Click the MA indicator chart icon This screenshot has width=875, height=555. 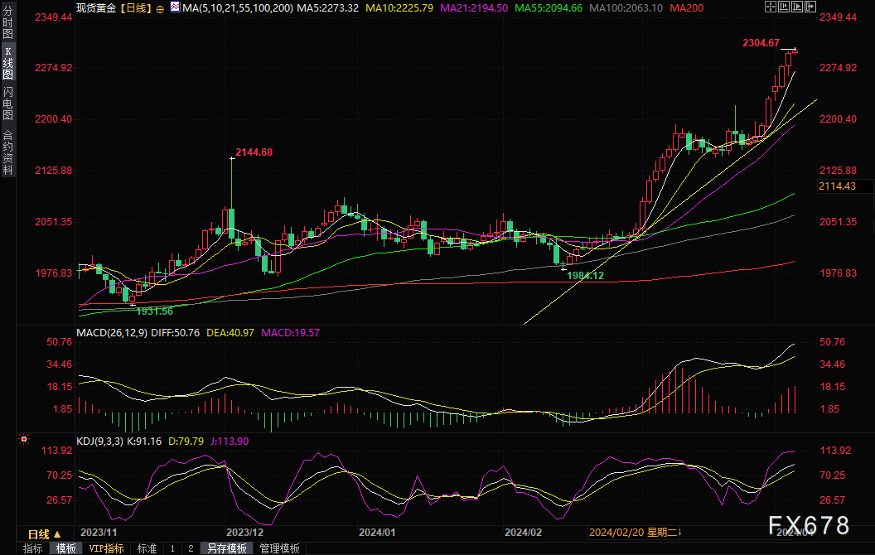[175, 7]
